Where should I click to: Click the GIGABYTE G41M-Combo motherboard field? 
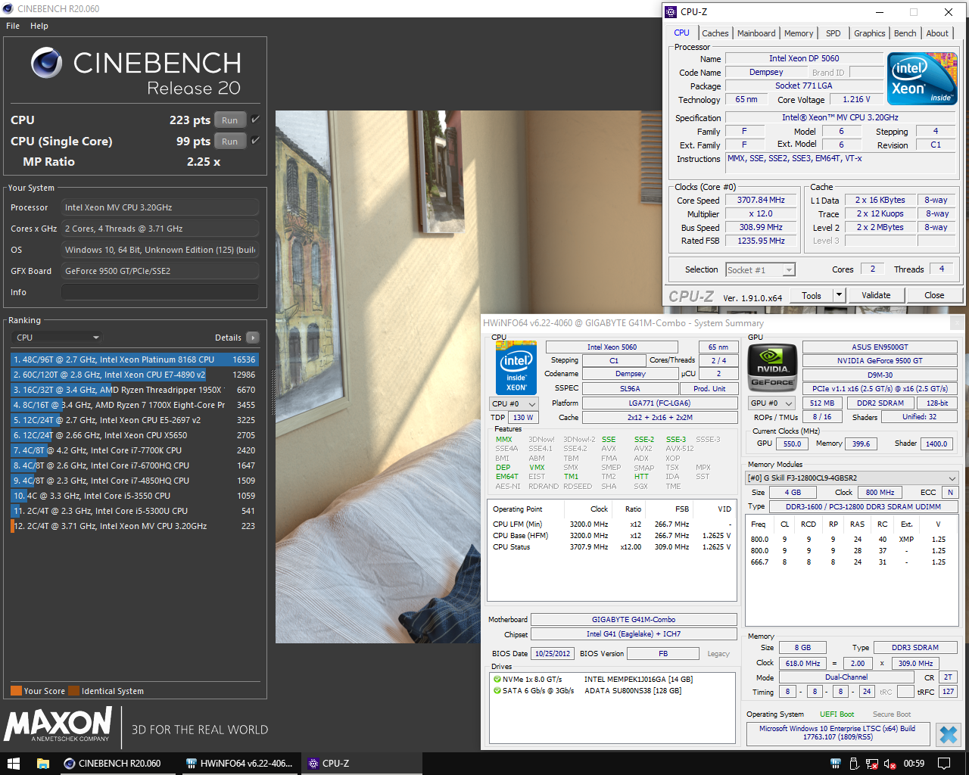click(633, 619)
